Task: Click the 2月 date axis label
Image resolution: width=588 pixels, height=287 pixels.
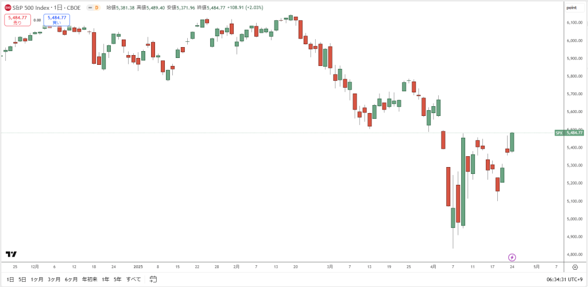Action: [x=236, y=267]
